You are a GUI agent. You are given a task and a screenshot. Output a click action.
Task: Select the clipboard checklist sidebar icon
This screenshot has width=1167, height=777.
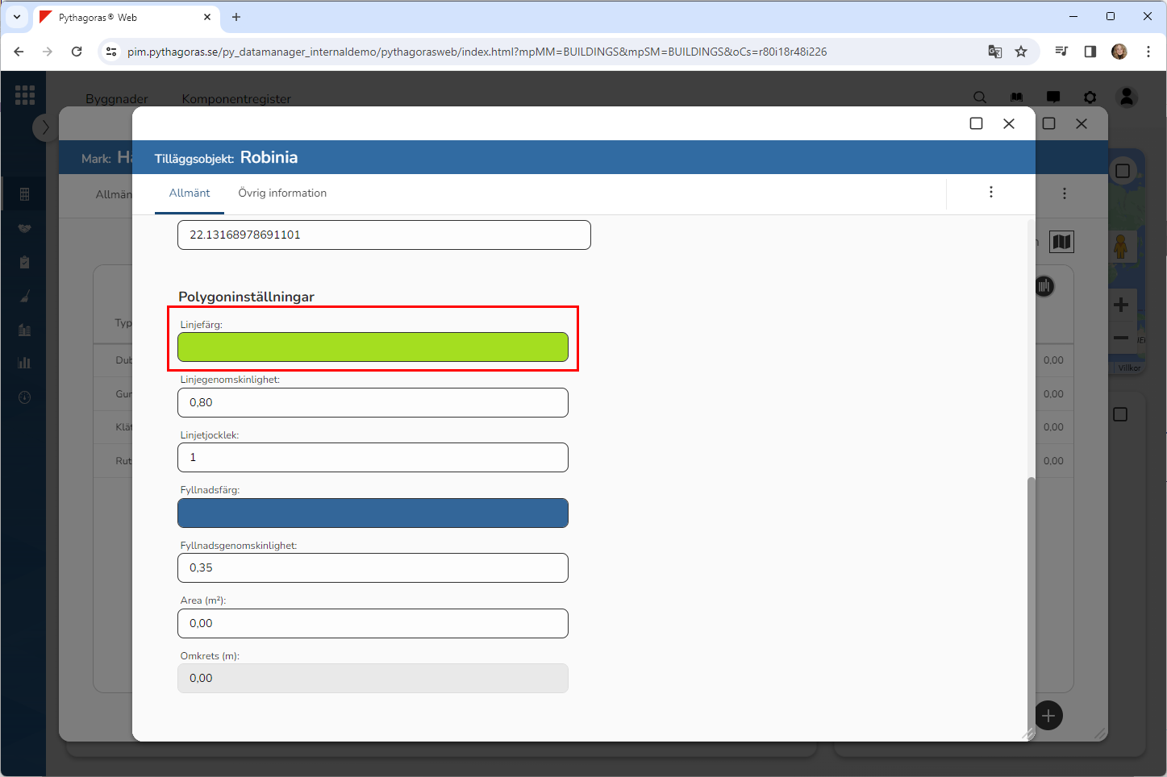click(24, 263)
